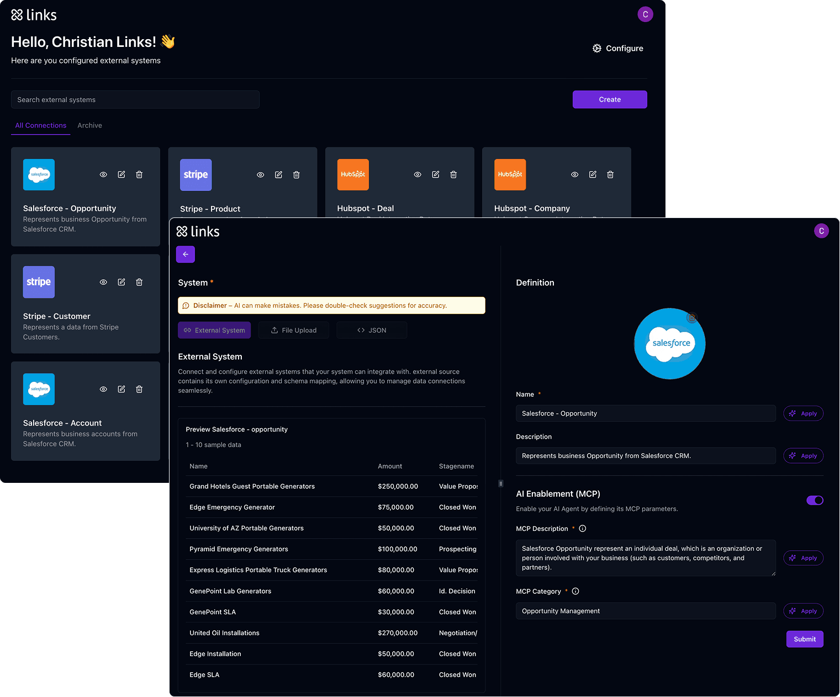Open user avatar in the system editor window
The width and height of the screenshot is (840, 697).
pyautogui.click(x=821, y=231)
